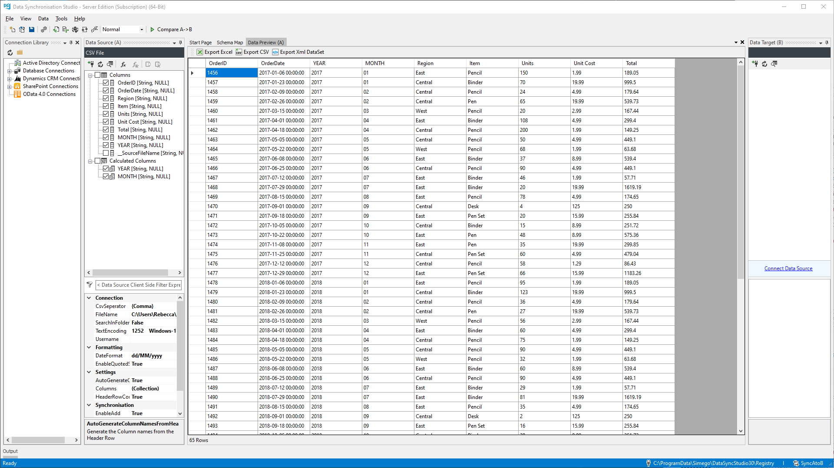Switch to the Start Page tab
The image size is (834, 468).
pyautogui.click(x=200, y=43)
